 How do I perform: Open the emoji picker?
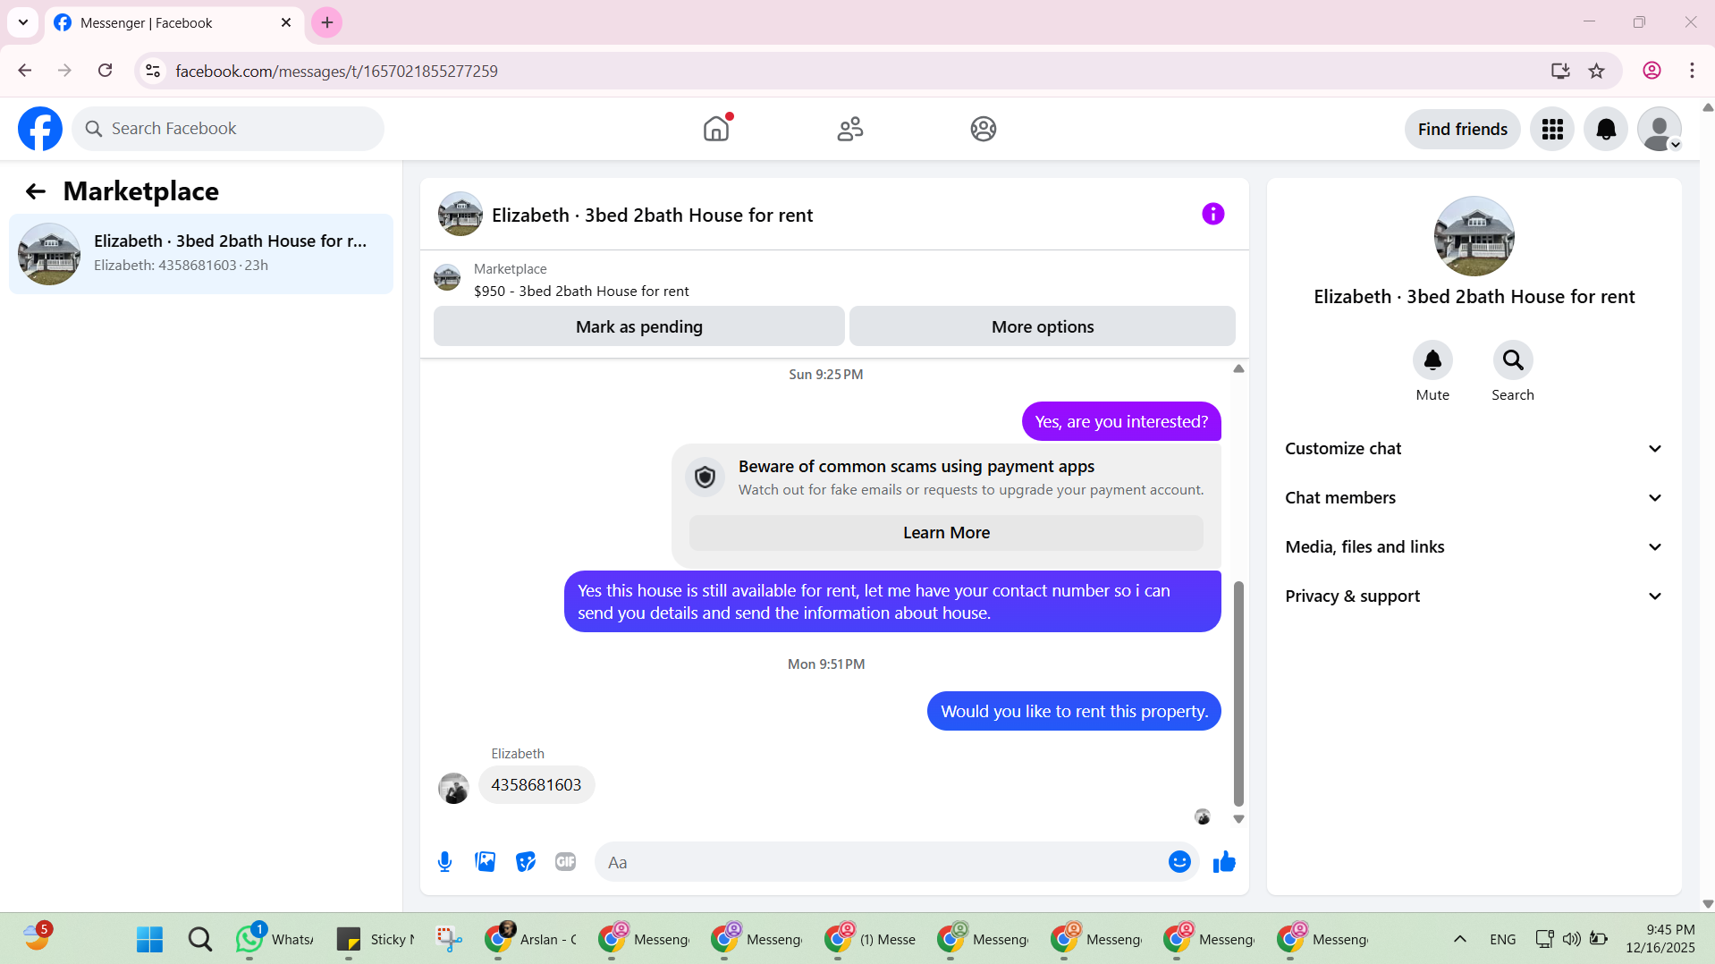1179,862
